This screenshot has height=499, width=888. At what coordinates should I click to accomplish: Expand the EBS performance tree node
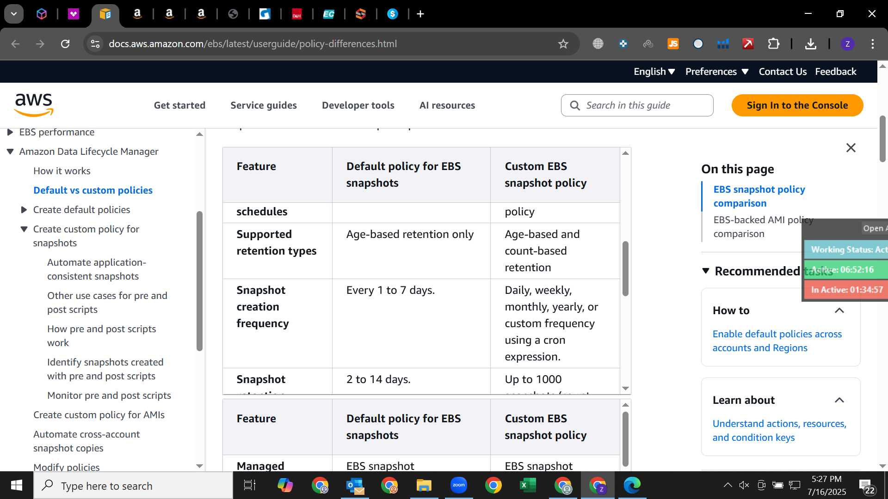pyautogui.click(x=10, y=133)
